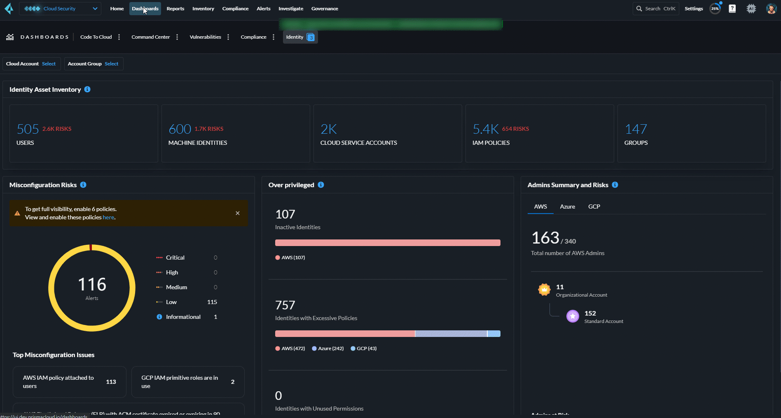Click the 116 Alerts donut chart
This screenshot has height=418, width=781.
pyautogui.click(x=92, y=288)
